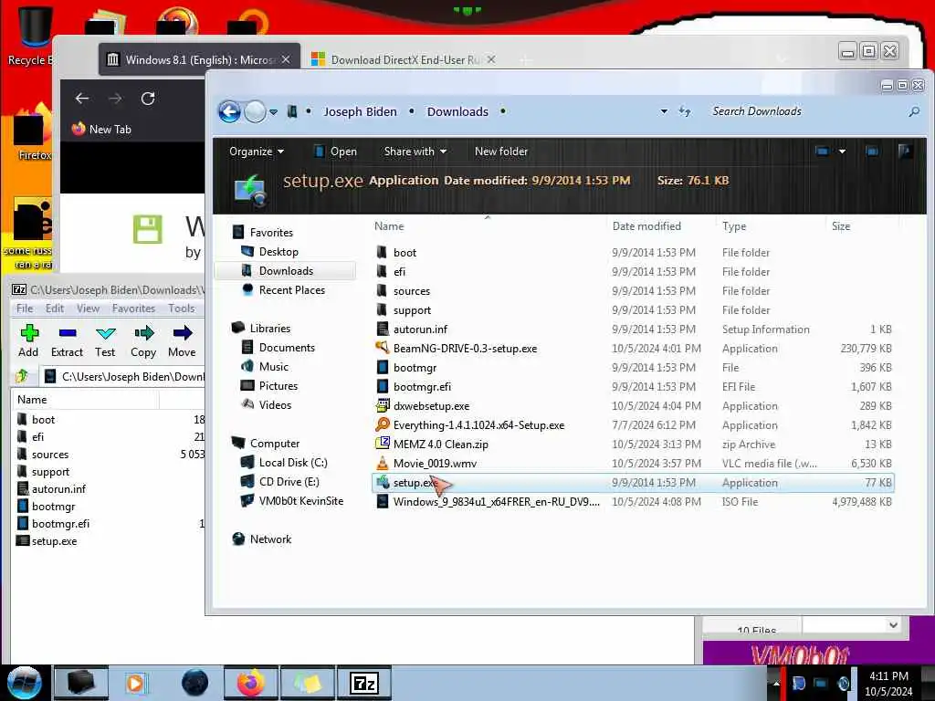Select Downloads in the navigation pane
The width and height of the screenshot is (935, 701).
pos(285,270)
